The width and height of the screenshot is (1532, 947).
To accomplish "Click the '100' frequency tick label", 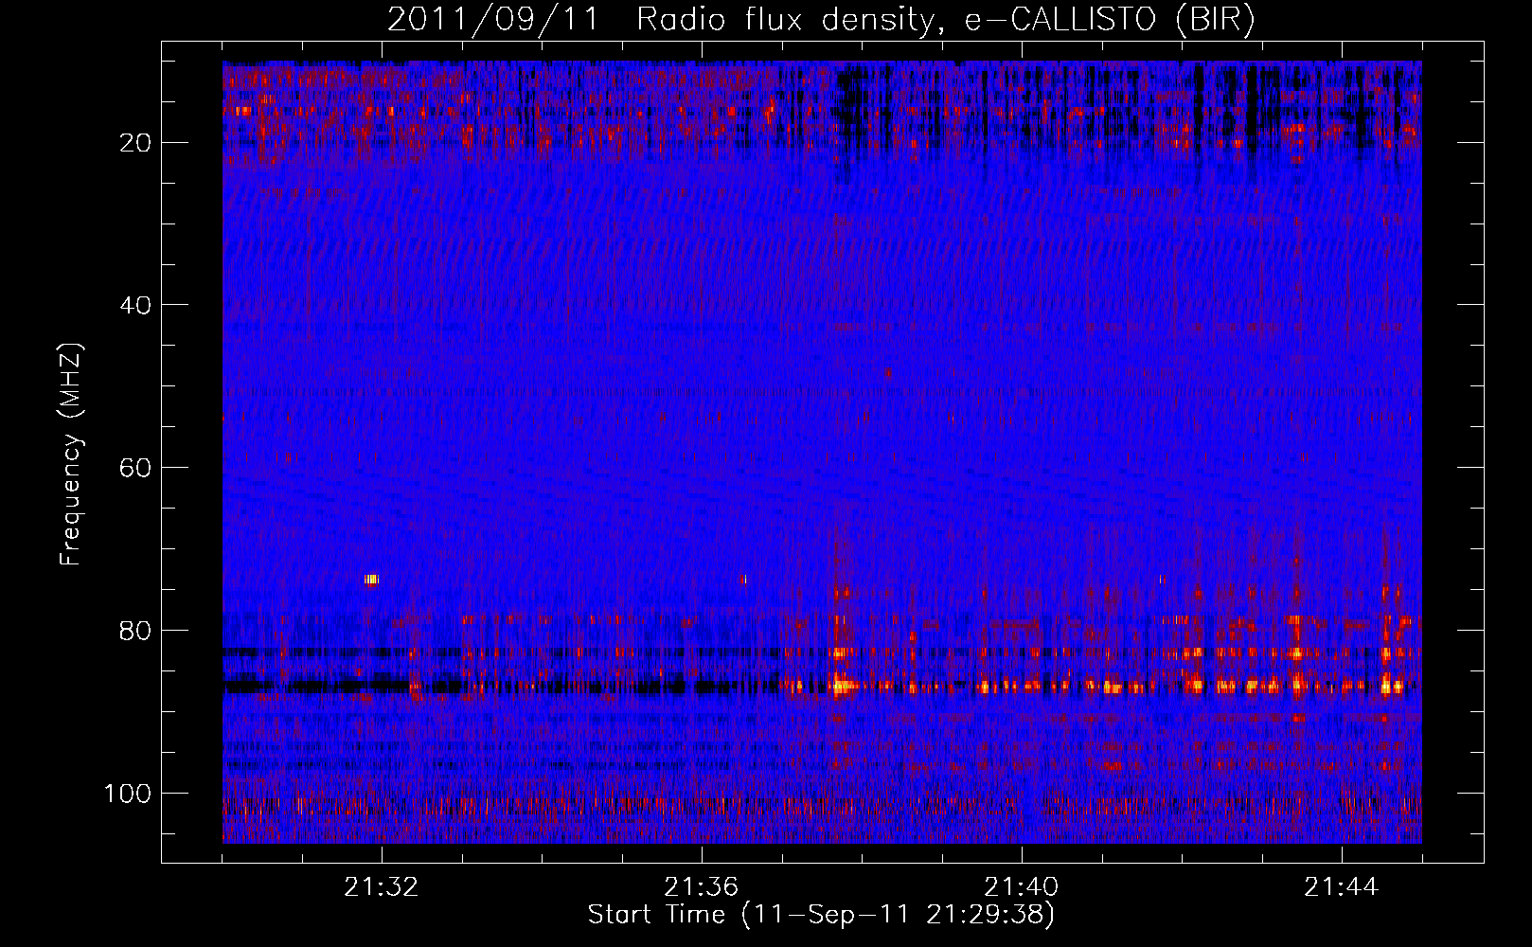I will pos(128,793).
